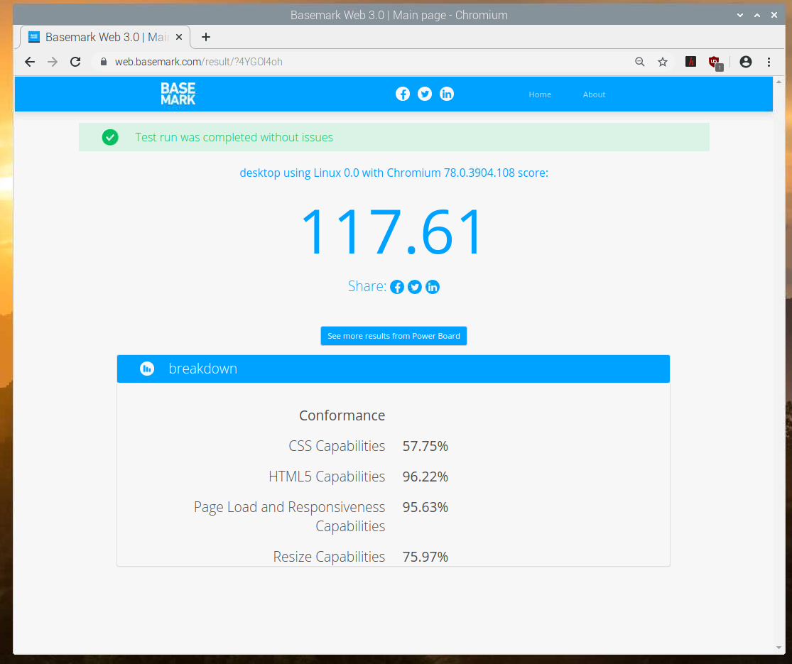
Task: Share the score via the LinkedIn icon
Action: 433,287
